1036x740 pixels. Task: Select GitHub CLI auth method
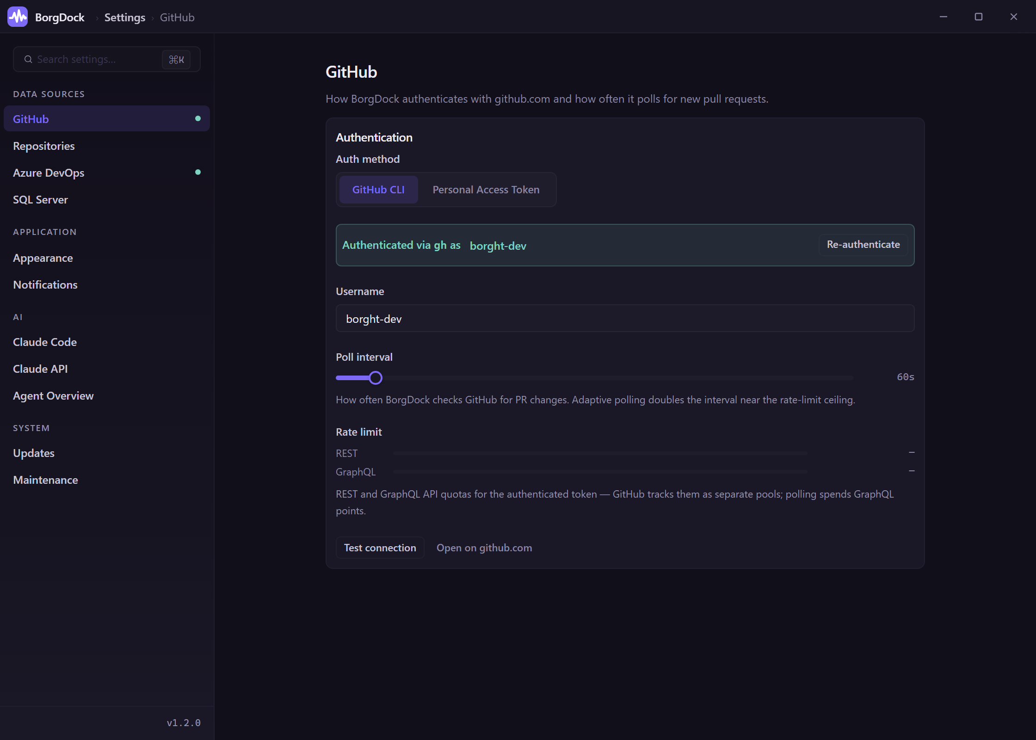coord(378,190)
